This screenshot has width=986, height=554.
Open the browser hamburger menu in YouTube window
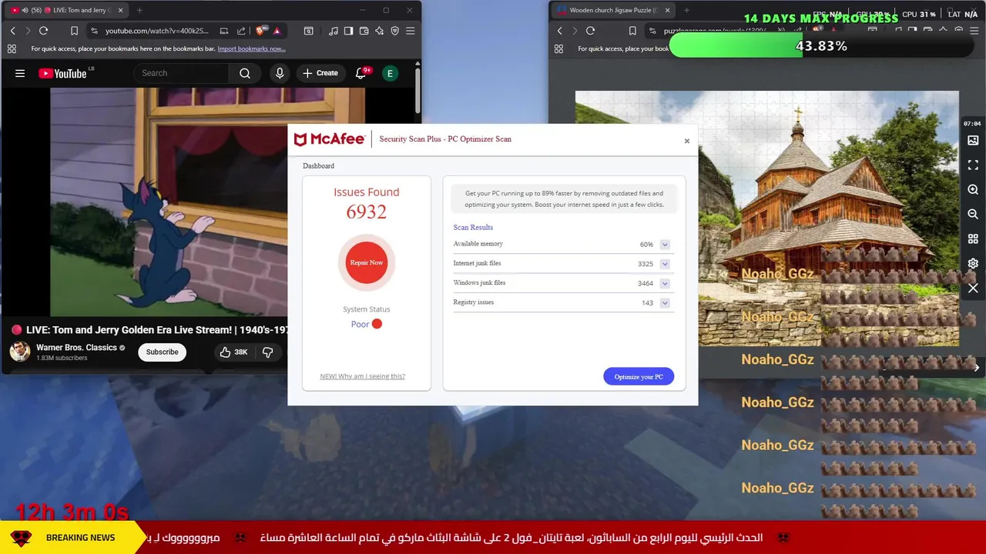click(x=410, y=31)
